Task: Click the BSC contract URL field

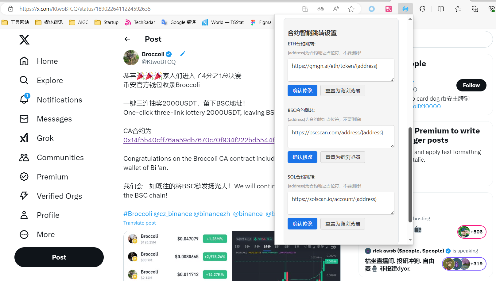Action: [341, 137]
